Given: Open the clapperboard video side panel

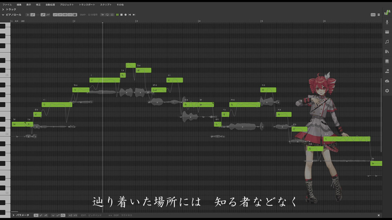Looking at the screenshot, I should click(387, 32).
